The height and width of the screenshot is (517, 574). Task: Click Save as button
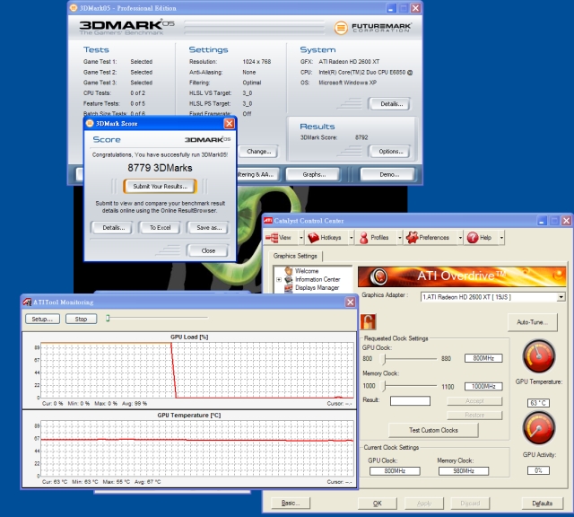[209, 228]
